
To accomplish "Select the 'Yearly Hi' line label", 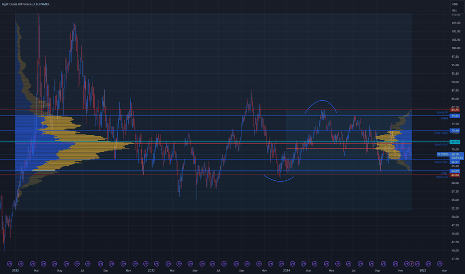I will pyautogui.click(x=442, y=112).
